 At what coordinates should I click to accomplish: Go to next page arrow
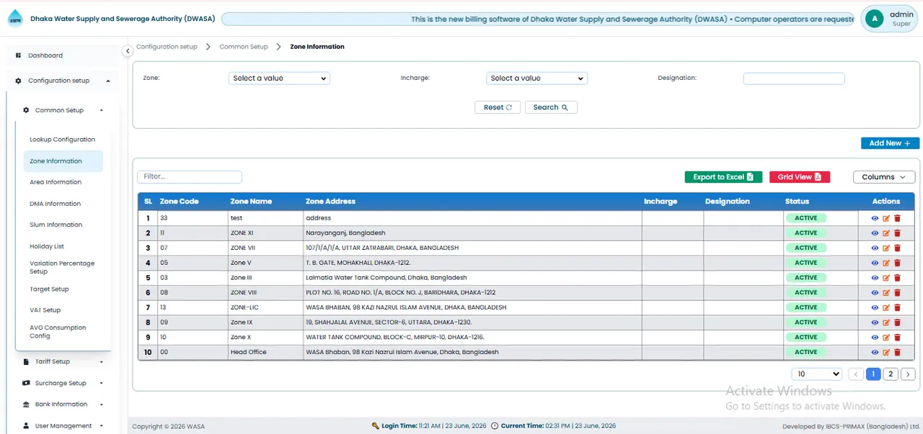(x=908, y=374)
